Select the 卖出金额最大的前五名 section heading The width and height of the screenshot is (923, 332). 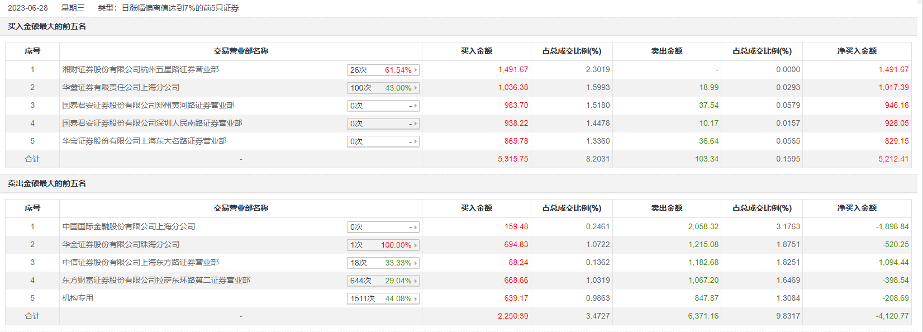[47, 183]
